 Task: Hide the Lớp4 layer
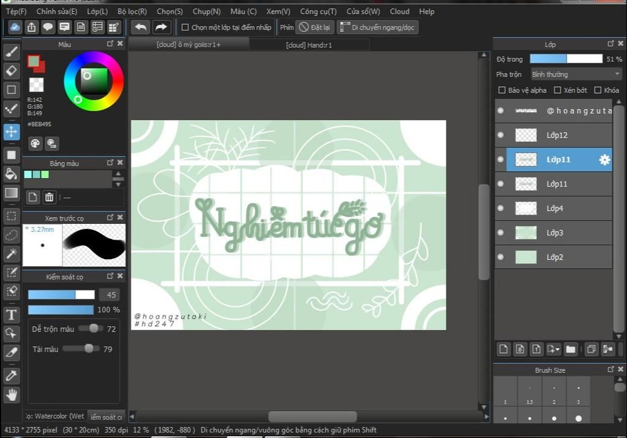pos(500,208)
